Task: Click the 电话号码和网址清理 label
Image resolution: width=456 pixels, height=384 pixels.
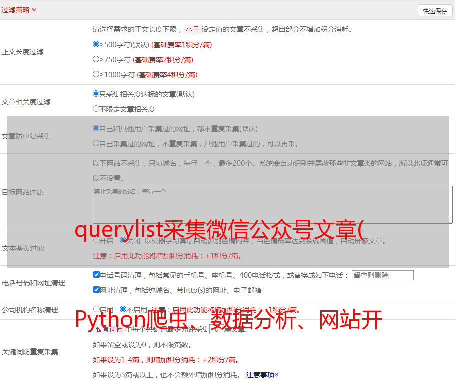Action: (x=33, y=283)
